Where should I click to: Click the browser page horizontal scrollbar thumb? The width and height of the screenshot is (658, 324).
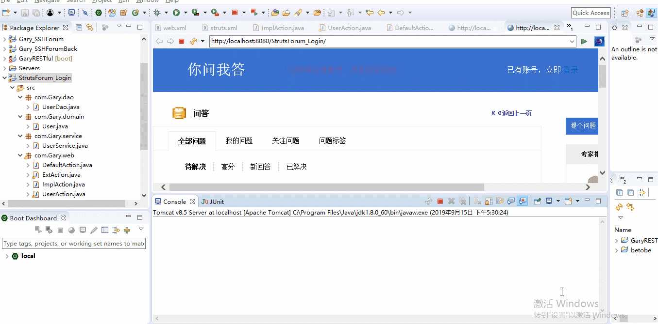coord(326,187)
